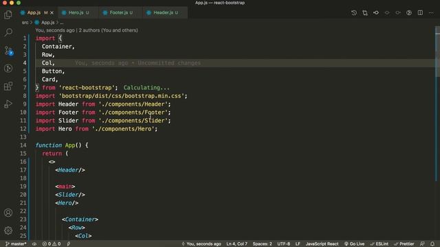The image size is (440, 247).
Task: Click App.js in breadcrumb path
Action: [47, 23]
